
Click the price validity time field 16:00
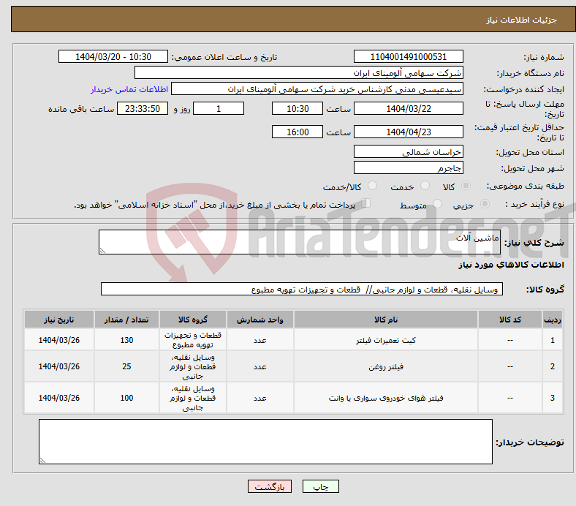click(x=298, y=132)
